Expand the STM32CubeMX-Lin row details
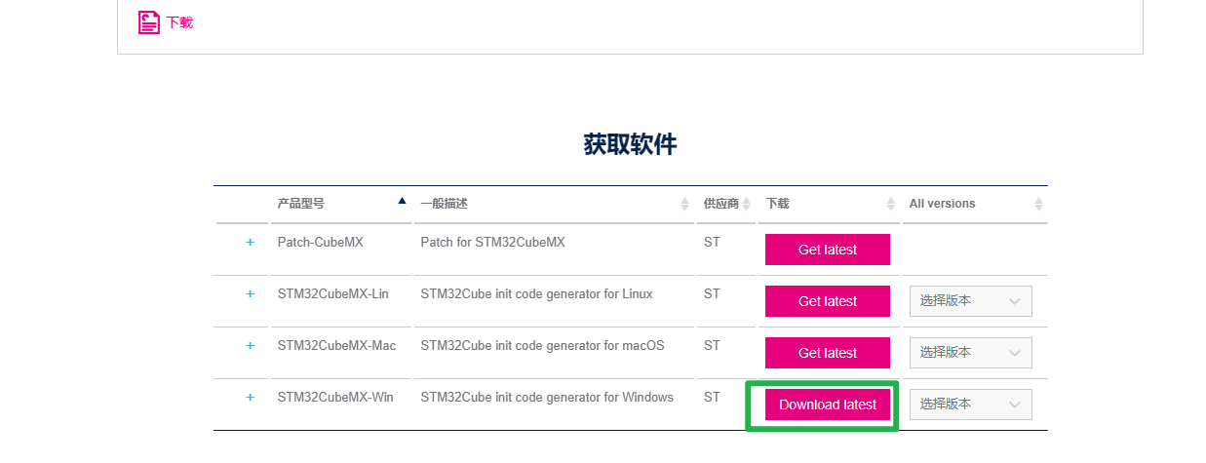 click(x=250, y=293)
